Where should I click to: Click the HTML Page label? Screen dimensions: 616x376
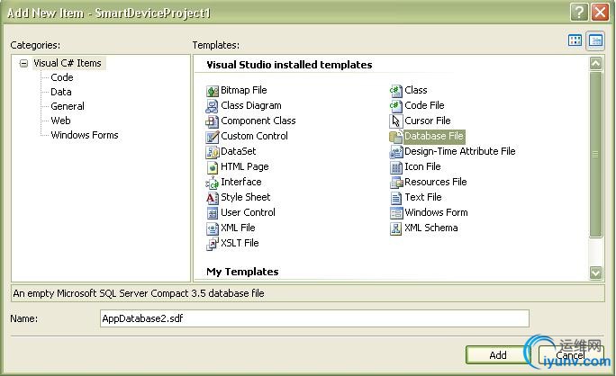[245, 166]
